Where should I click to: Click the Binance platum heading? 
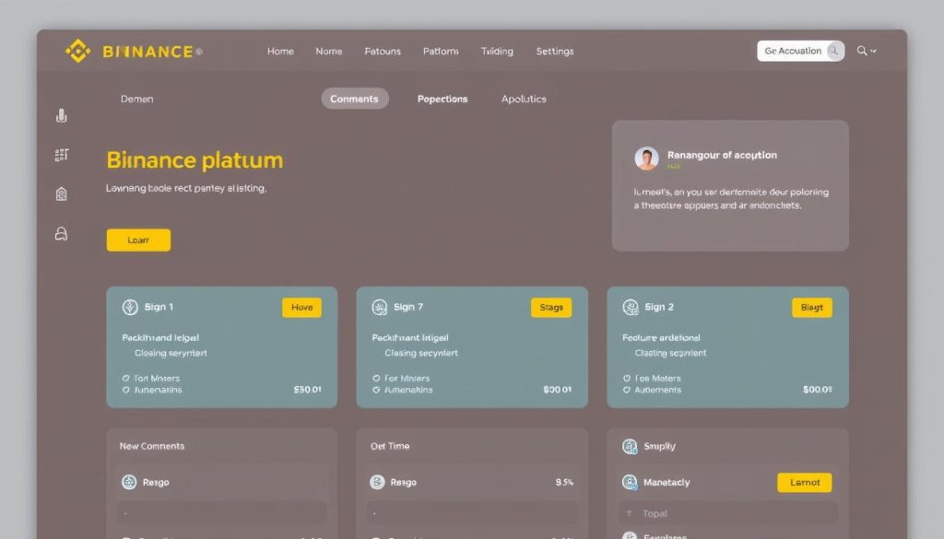click(195, 160)
